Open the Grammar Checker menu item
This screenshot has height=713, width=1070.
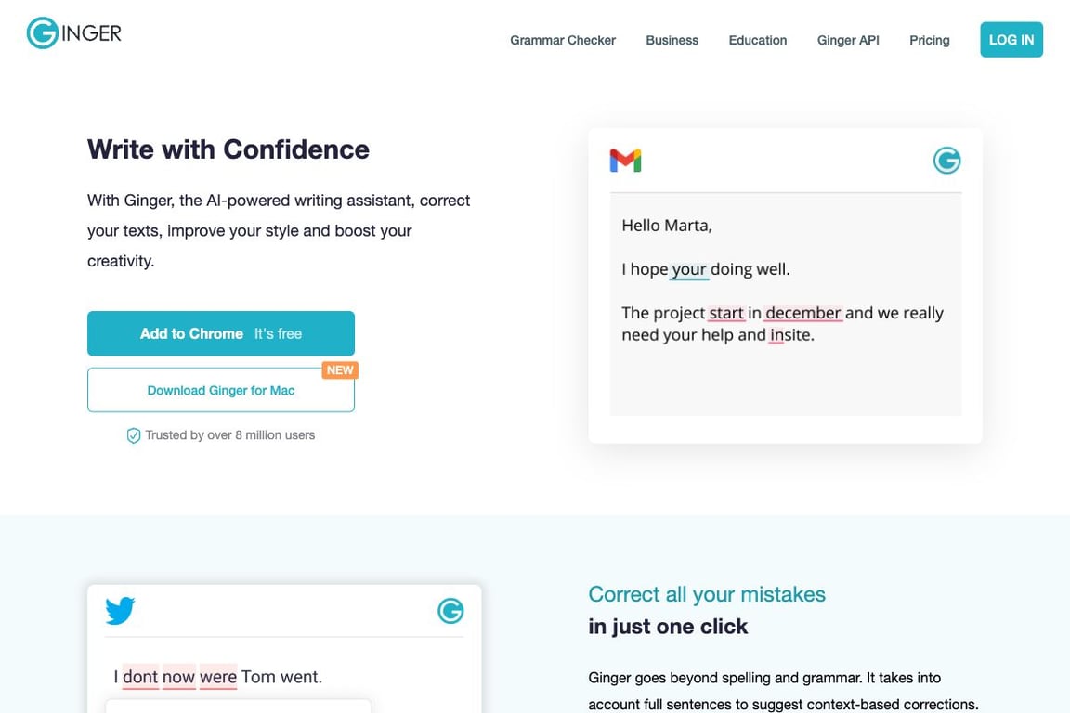563,40
